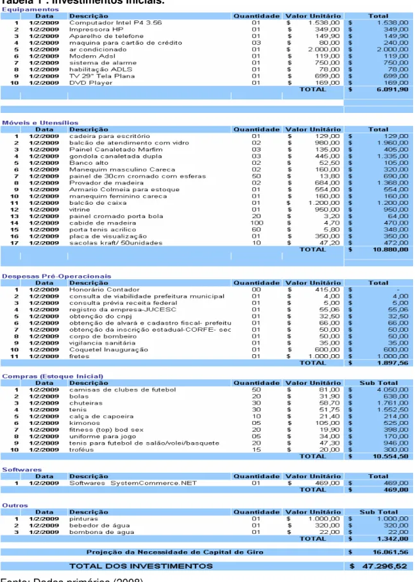
Task: Select the 'ar condicionado' description
Action: (x=97, y=49)
